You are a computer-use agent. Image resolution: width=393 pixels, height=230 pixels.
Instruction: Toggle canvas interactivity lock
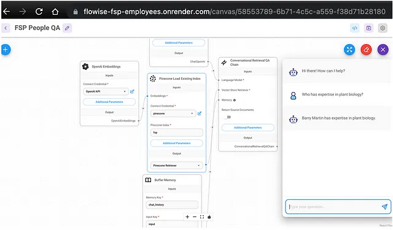pyautogui.click(x=209, y=217)
